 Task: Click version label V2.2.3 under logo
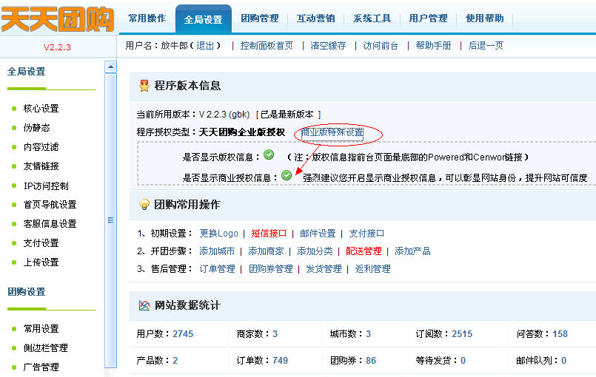[57, 47]
